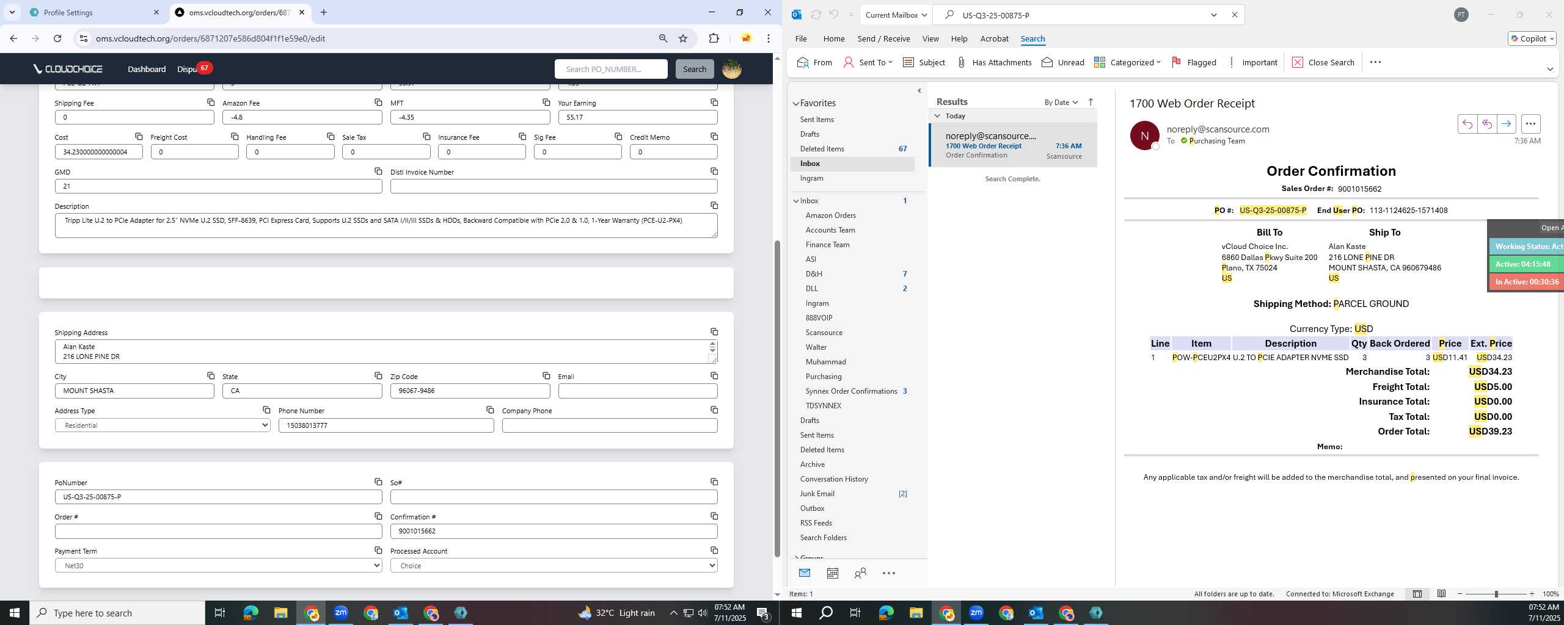Copy the GMD field value
Screen dimensions: 1564x625
[x=378, y=171]
